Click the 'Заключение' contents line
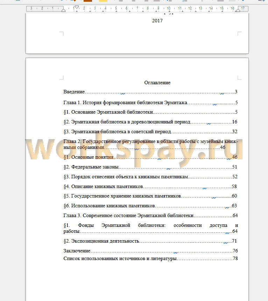 click(x=150, y=251)
